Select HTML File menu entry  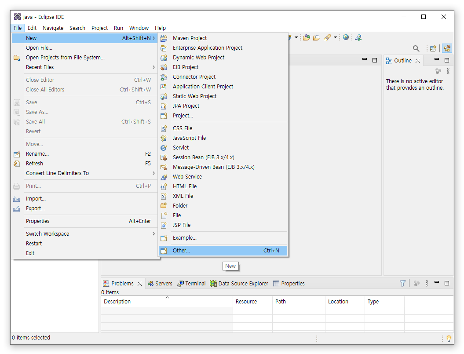tap(223, 186)
